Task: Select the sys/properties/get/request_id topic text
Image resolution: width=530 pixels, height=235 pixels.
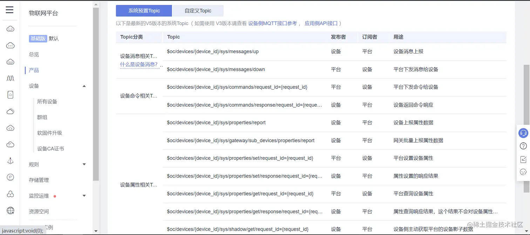Action: 240,194
